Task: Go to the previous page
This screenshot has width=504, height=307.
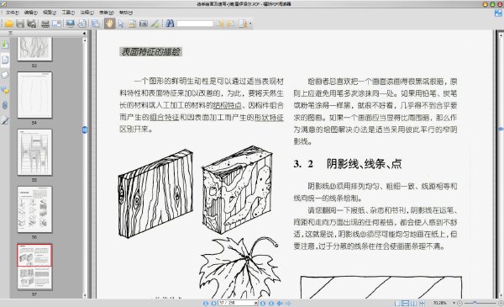Action: click(213, 303)
